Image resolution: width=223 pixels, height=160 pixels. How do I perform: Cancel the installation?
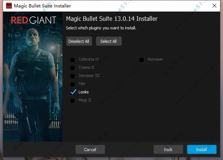[x=90, y=150]
